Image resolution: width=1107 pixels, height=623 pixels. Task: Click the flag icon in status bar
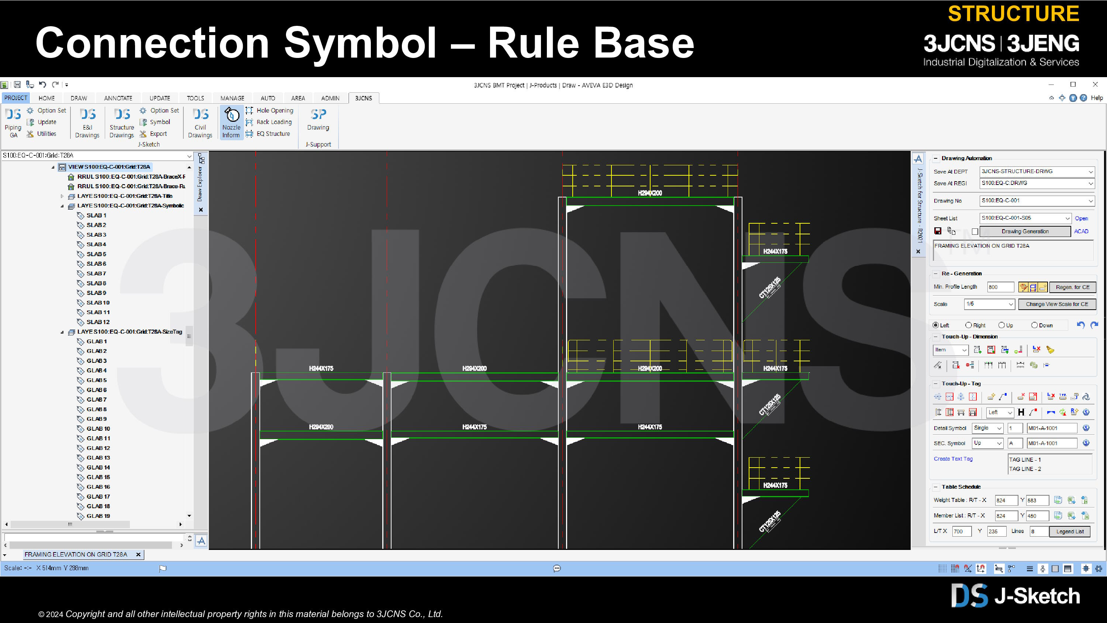[162, 568]
